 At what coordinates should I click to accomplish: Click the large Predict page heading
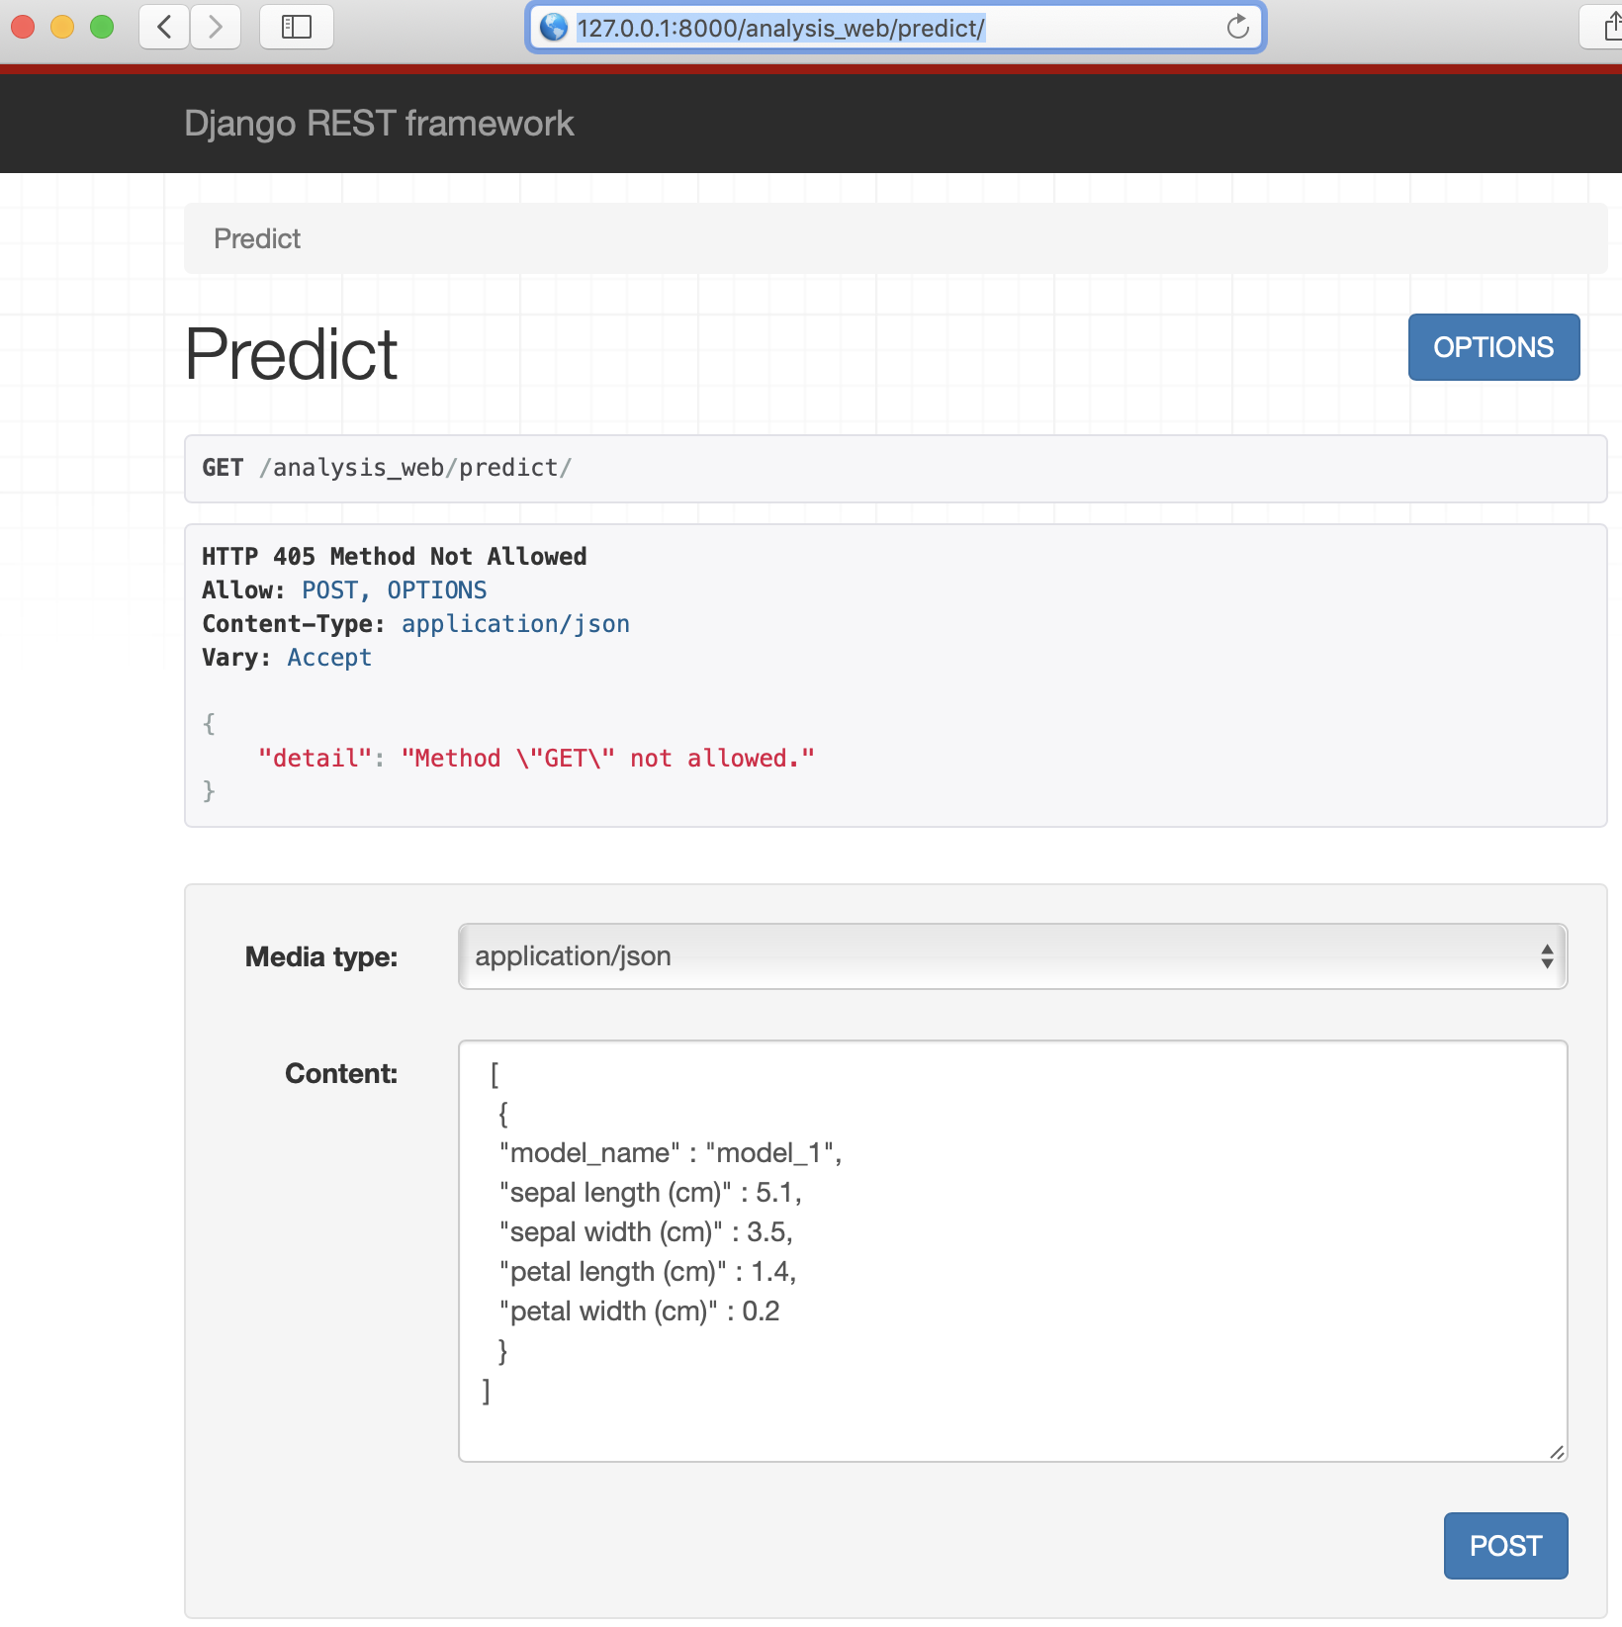pos(292,354)
